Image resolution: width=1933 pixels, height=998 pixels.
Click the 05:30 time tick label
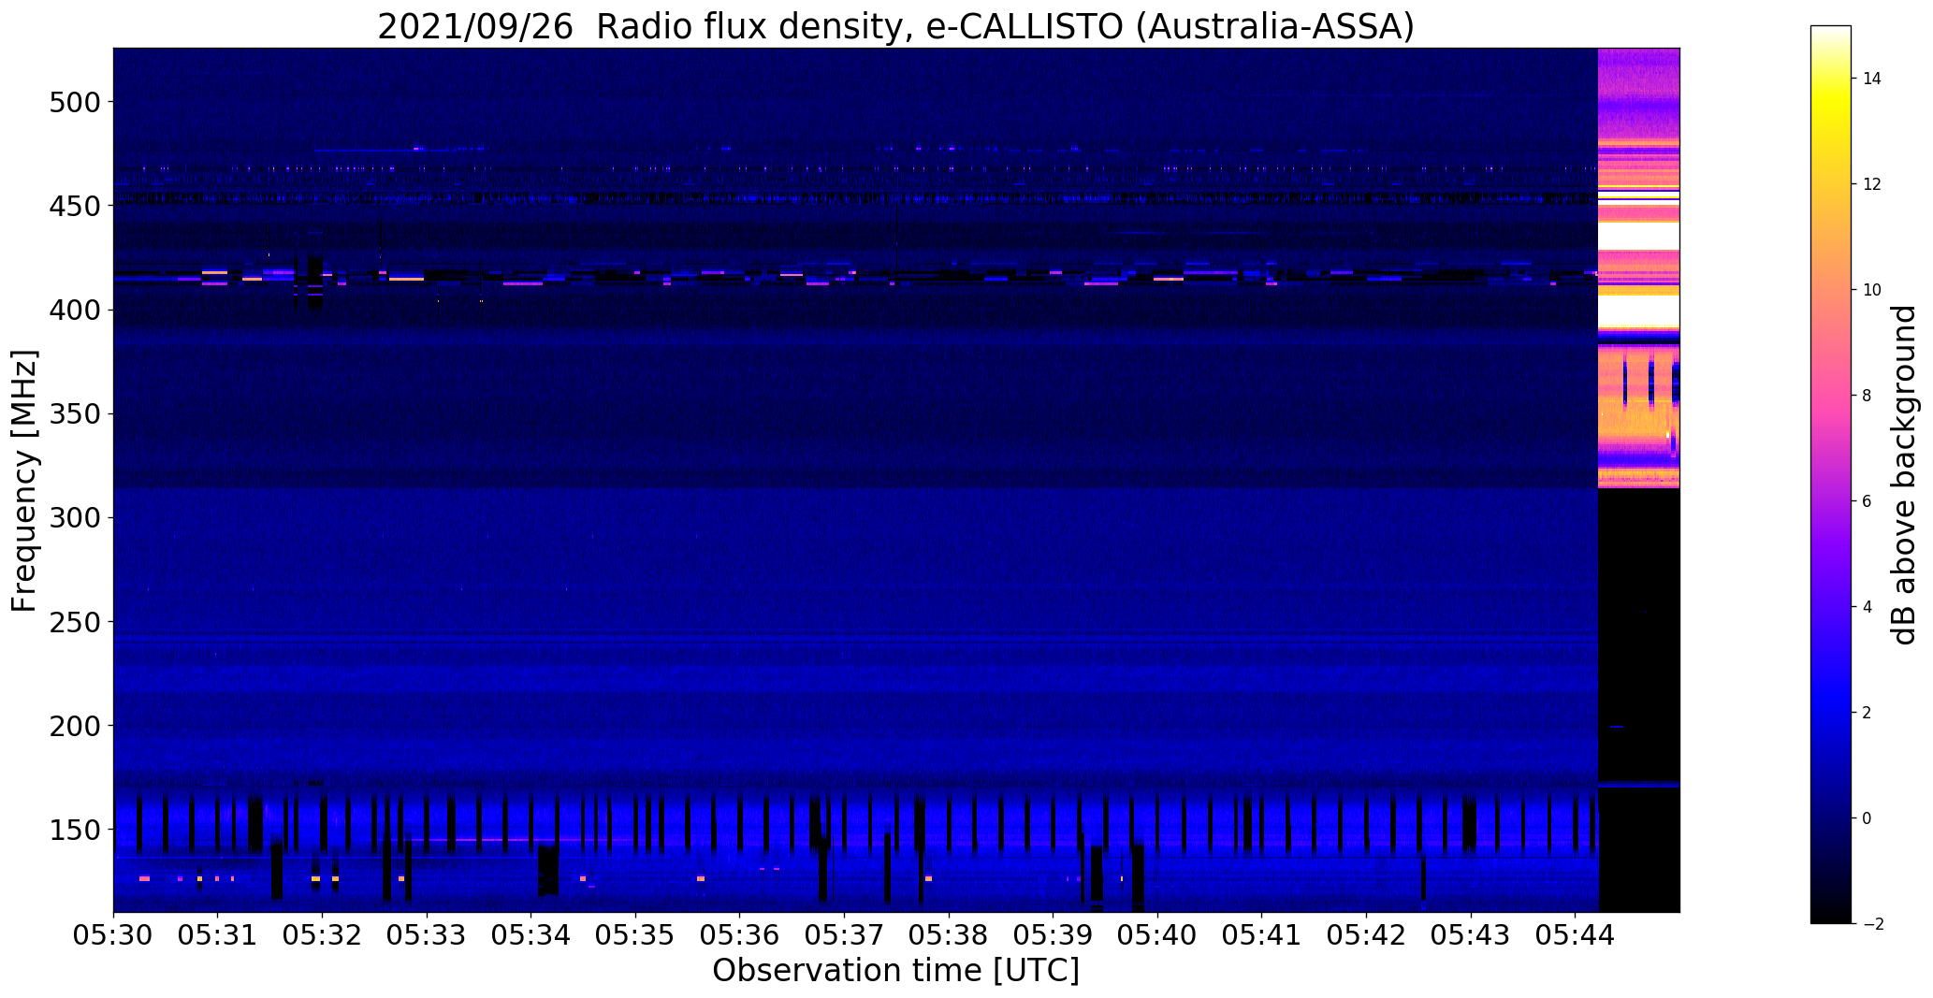coord(114,935)
